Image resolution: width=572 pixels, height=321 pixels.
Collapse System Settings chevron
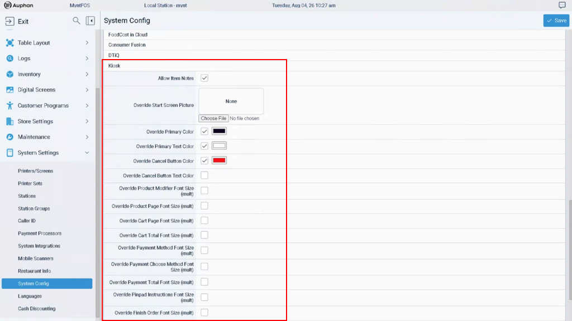87,153
